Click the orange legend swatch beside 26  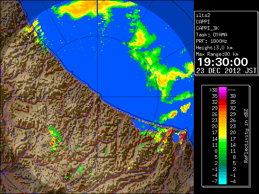coord(223,114)
